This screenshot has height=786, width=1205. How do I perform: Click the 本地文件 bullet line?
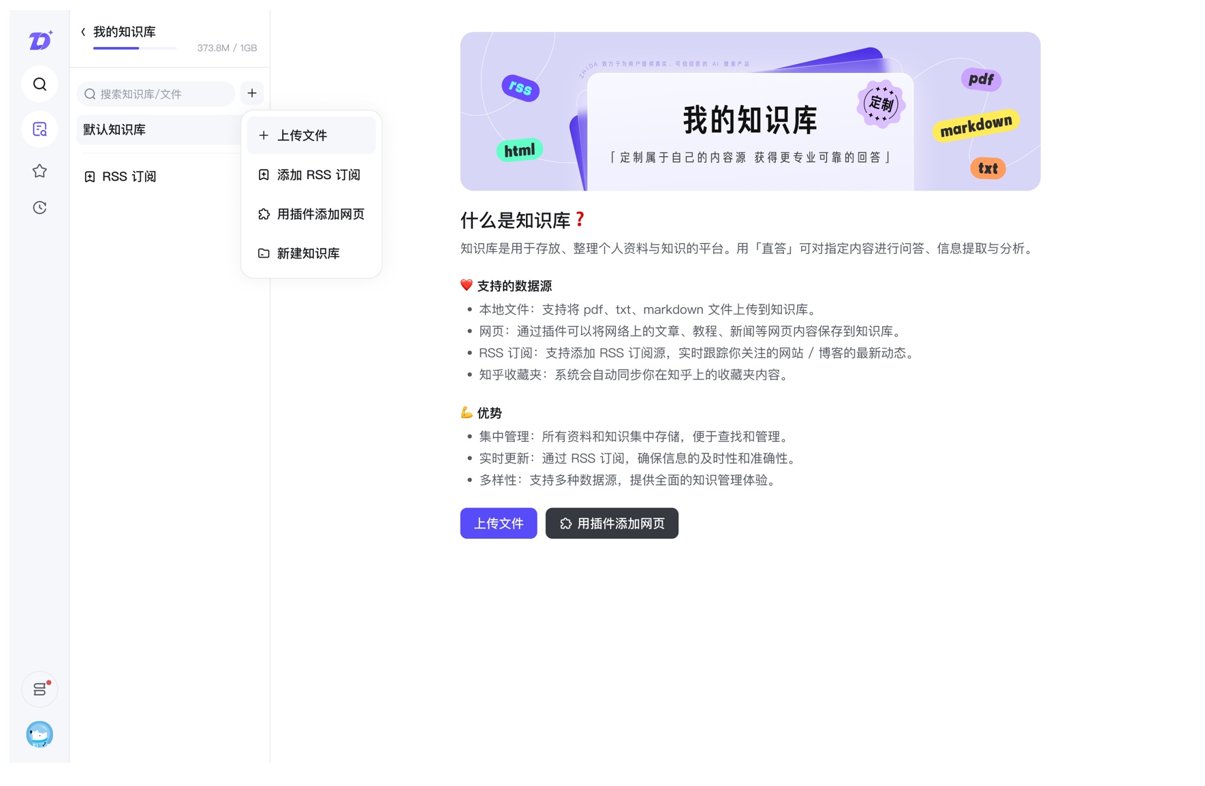(649, 310)
